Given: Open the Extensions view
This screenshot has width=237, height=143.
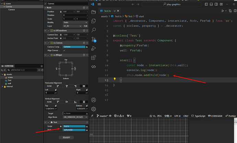Looking at the screenshot, I should (93, 57).
